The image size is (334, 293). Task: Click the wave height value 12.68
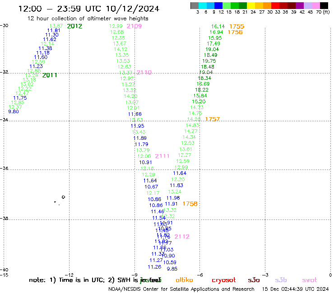pos(117,32)
